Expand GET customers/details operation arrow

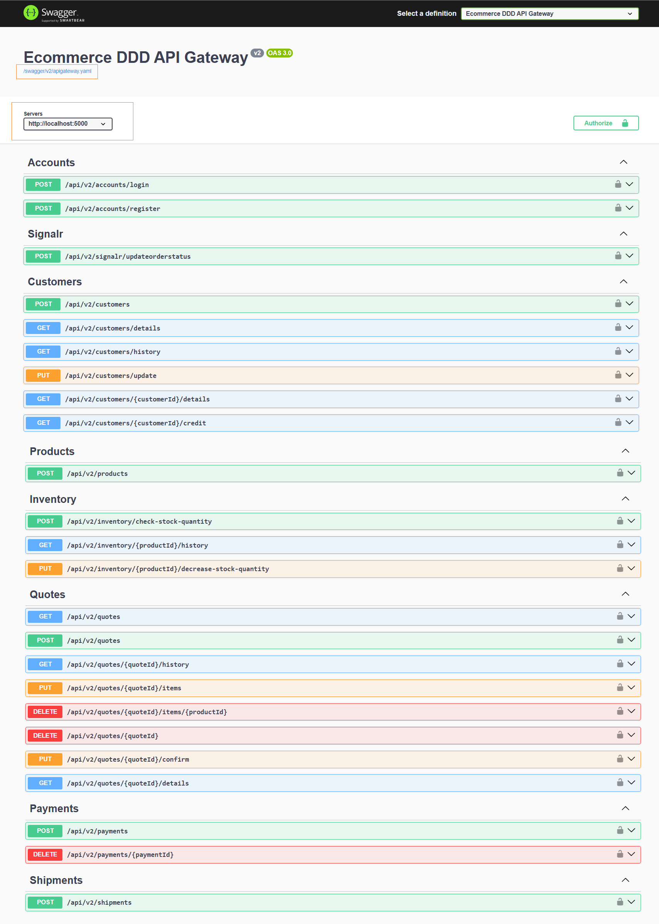coord(629,328)
